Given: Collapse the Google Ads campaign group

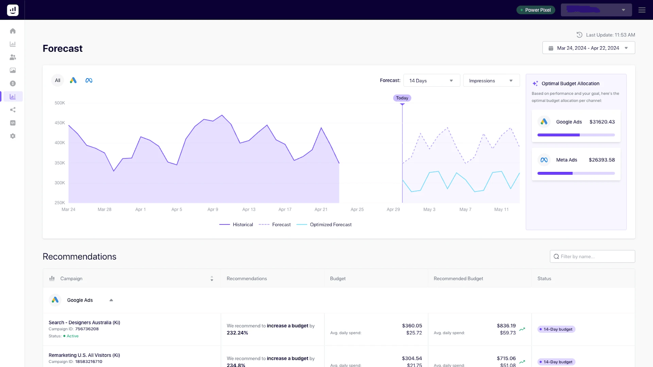Looking at the screenshot, I should [x=111, y=300].
